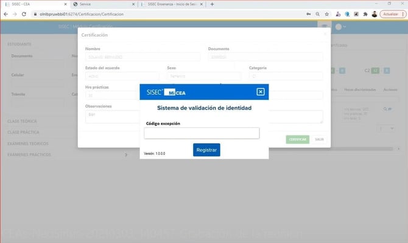Click the lock icon in address bar
This screenshot has height=243, width=408.
coord(35,14)
